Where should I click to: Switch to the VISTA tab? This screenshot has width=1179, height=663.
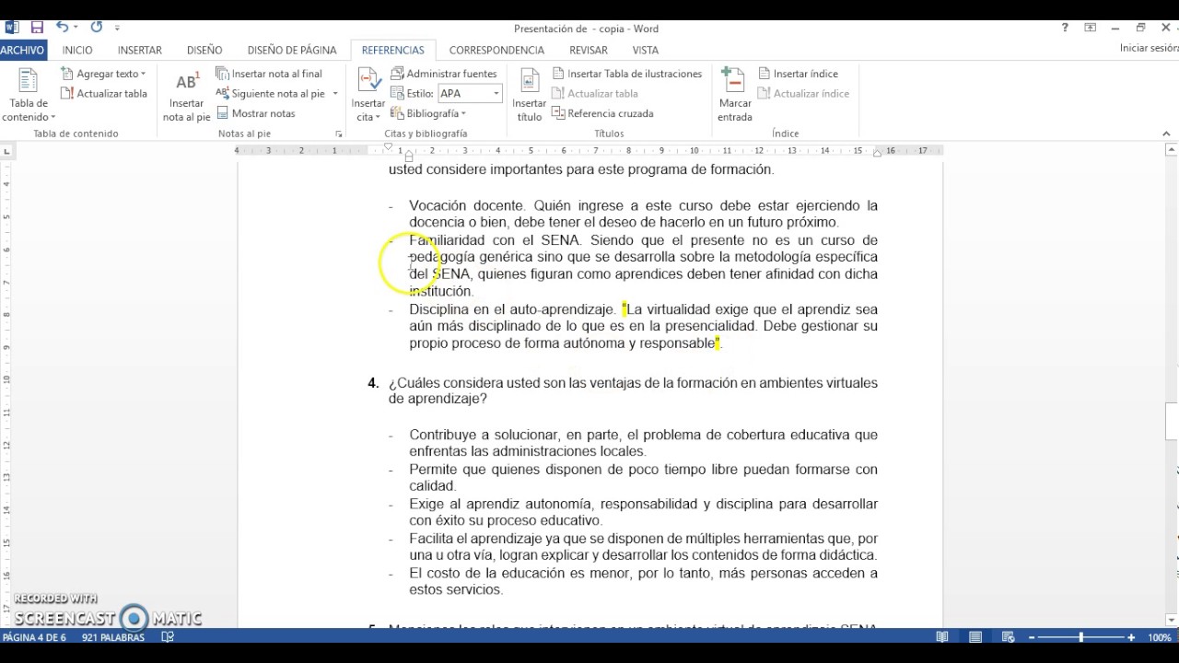pos(646,50)
